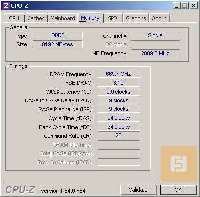The height and width of the screenshot is (197, 200).
Task: Click the OK button
Action: [178, 190]
